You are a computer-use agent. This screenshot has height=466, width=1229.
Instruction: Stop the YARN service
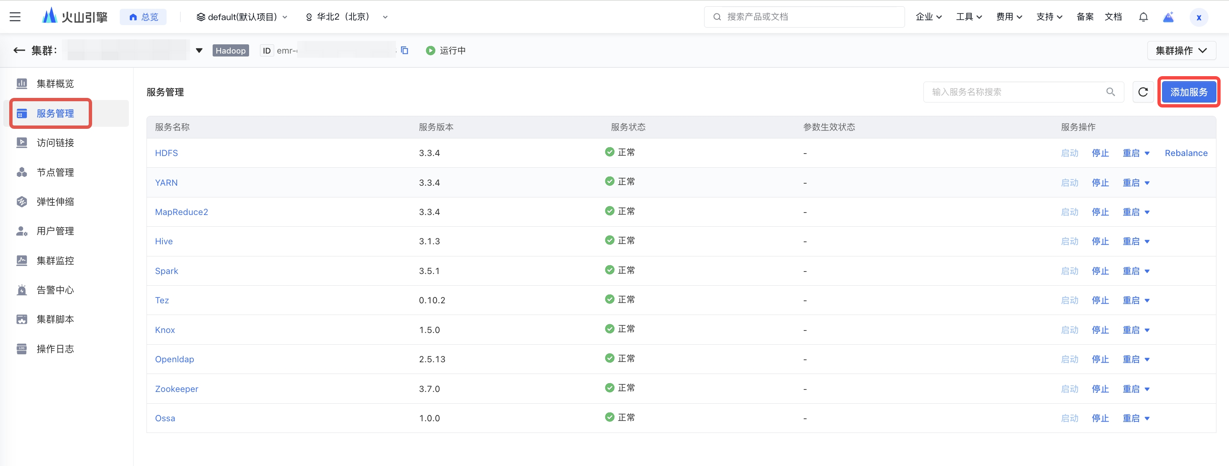(x=1100, y=183)
